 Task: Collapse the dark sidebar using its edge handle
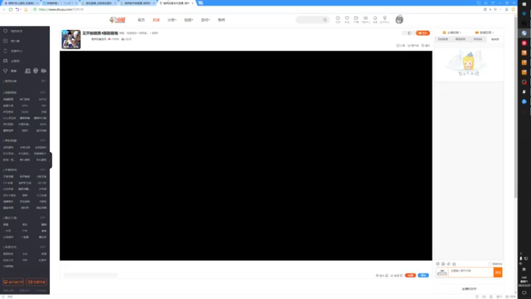point(51,160)
